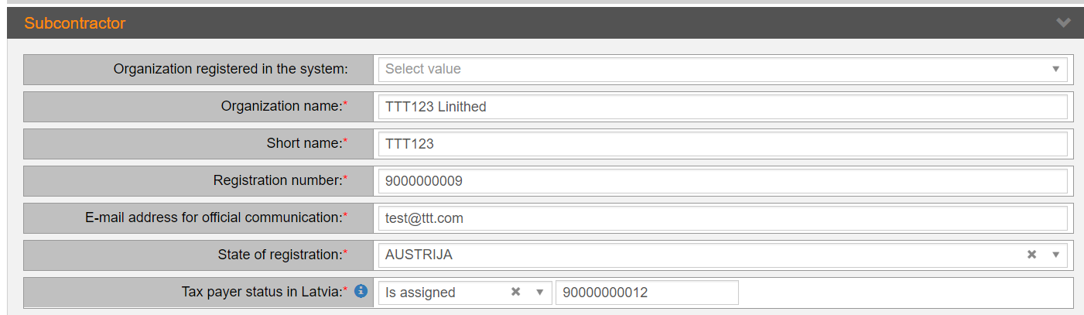Image resolution: width=1084 pixels, height=315 pixels.
Task: Clear the AUSTRIJA selection with the X icon
Action: [1031, 255]
